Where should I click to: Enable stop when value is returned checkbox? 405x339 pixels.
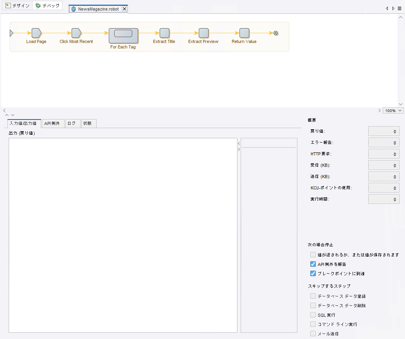point(313,255)
